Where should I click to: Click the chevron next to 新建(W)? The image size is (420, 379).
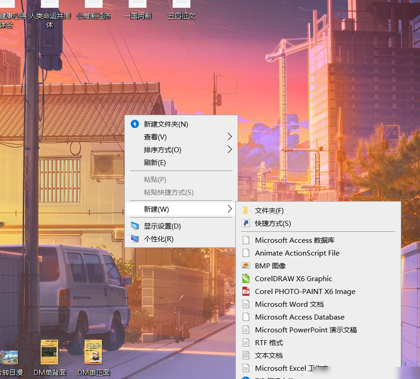(x=229, y=209)
